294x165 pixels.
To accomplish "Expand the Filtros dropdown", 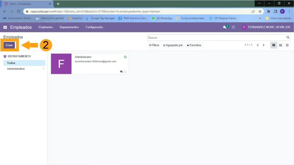I will point(154,45).
